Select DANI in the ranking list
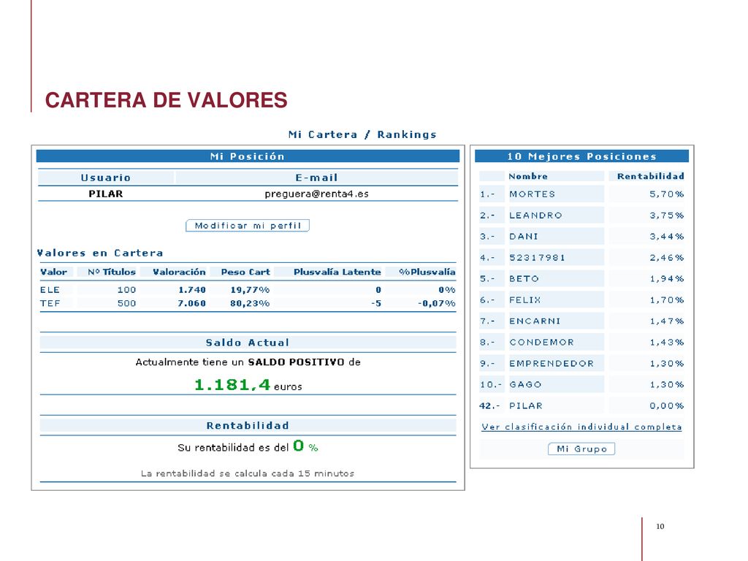The image size is (748, 561). 523,236
